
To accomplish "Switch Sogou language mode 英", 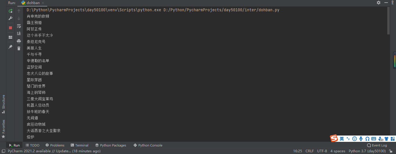I will point(342,139).
